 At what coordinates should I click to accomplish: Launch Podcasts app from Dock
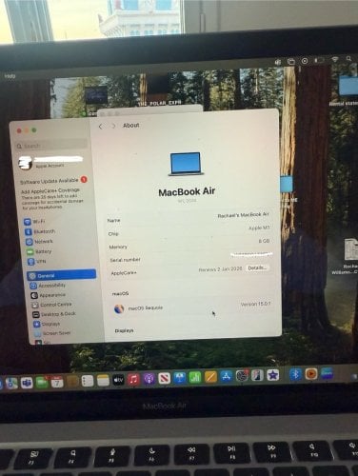(x=149, y=379)
